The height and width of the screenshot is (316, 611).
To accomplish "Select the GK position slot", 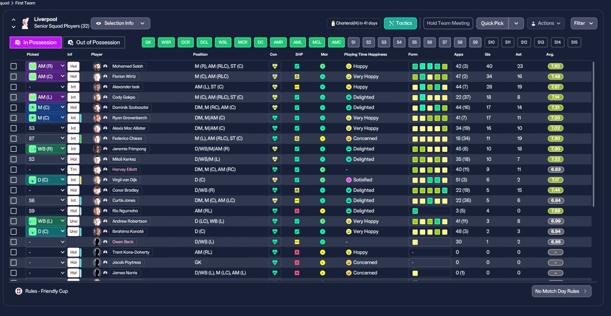I will click(148, 42).
